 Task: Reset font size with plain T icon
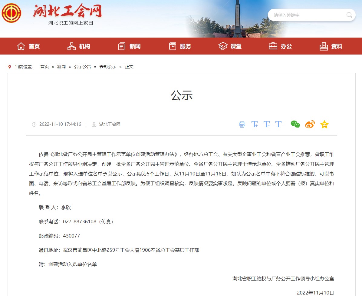click(278, 124)
